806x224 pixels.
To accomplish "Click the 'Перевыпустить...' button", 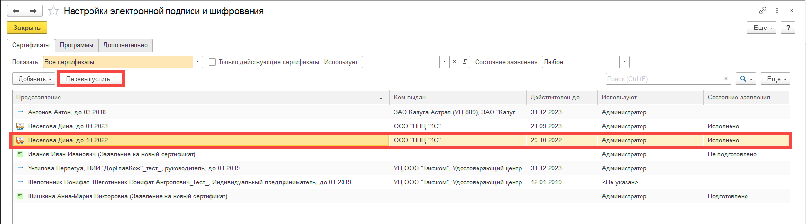I will coord(91,79).
